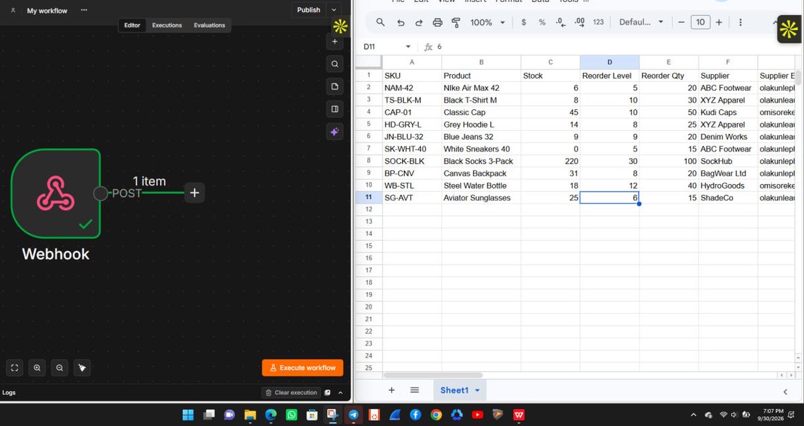Decrease decimal places

561,22
